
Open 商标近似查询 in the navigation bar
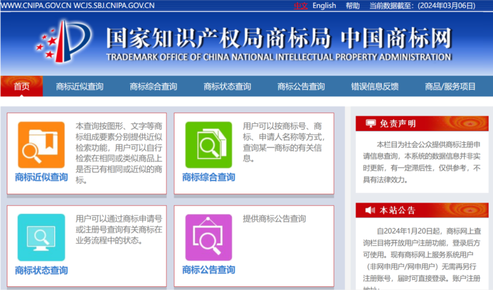pyautogui.click(x=79, y=86)
